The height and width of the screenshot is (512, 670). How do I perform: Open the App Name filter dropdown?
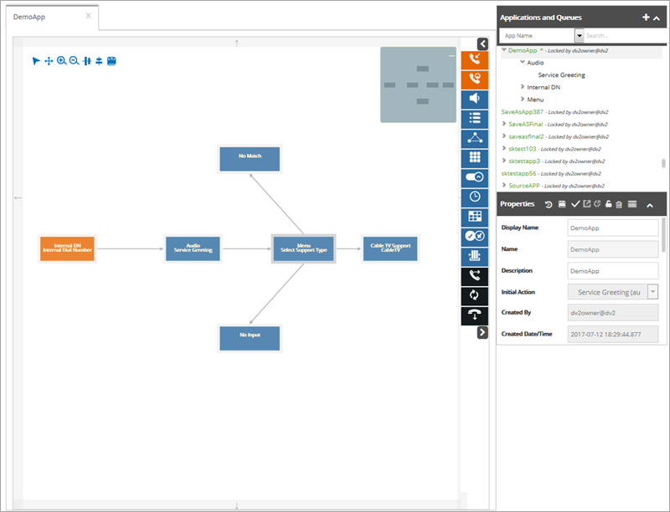coord(579,35)
